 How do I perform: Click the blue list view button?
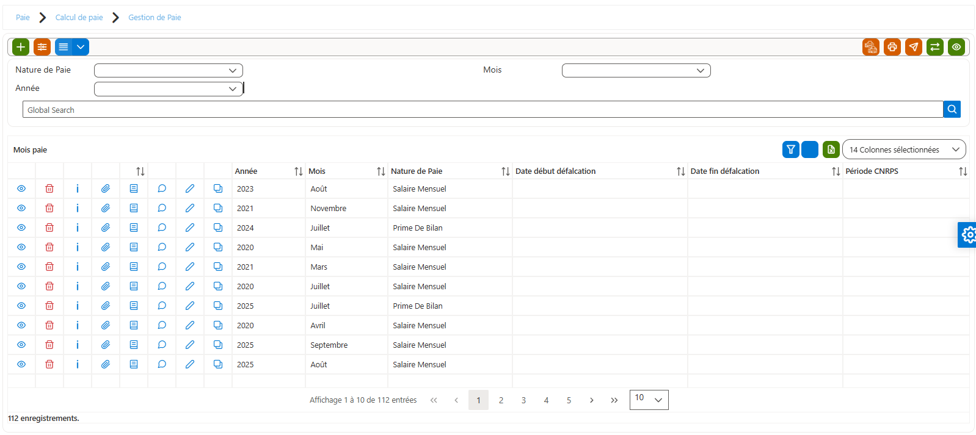coord(64,47)
